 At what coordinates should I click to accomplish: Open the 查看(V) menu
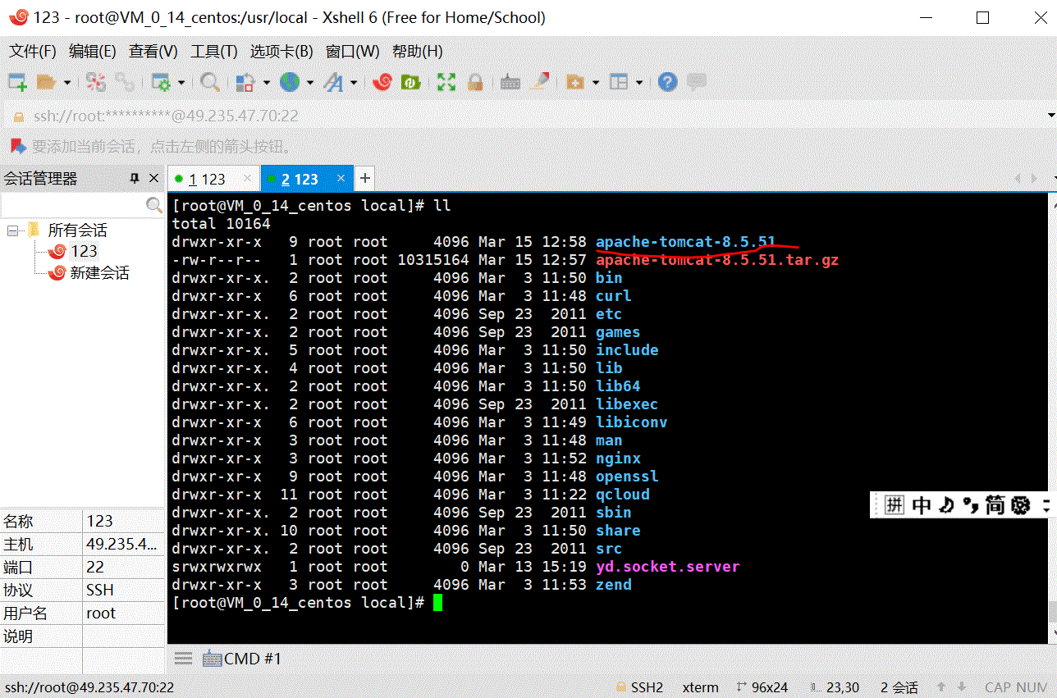pyautogui.click(x=153, y=52)
